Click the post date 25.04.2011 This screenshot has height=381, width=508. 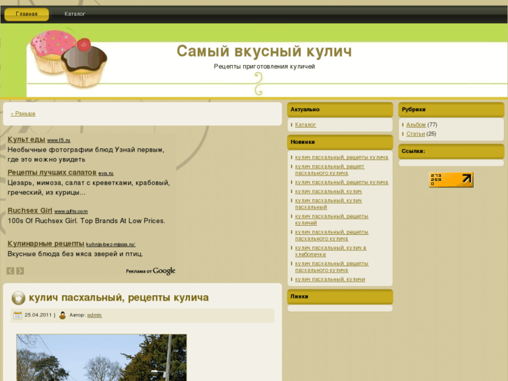coord(38,315)
